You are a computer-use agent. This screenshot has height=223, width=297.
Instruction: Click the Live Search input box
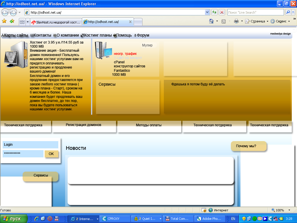[255, 12]
